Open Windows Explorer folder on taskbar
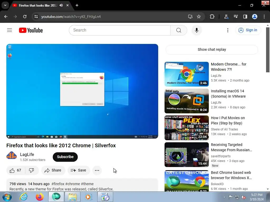The height and width of the screenshot is (202, 270). click(73, 197)
